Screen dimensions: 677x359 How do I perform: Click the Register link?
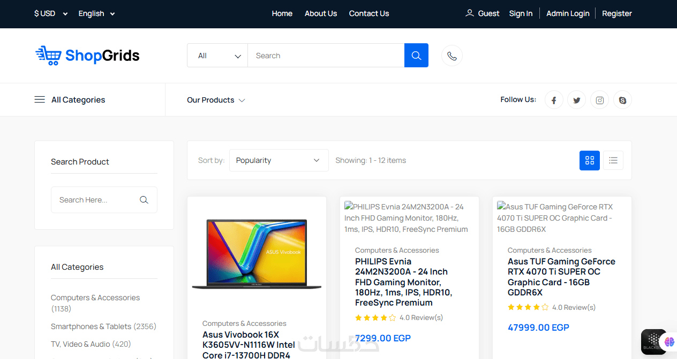click(x=617, y=13)
